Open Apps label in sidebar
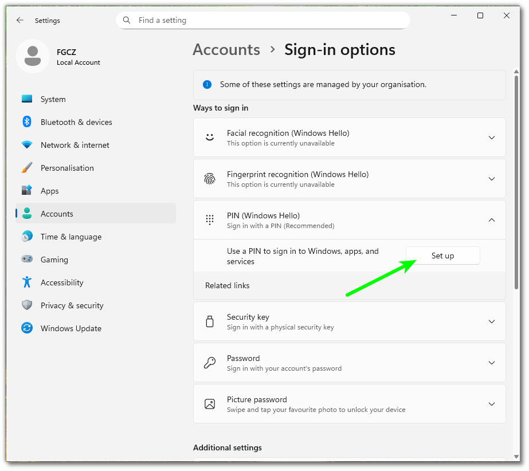Screen dimensions: 529x471 coord(50,191)
